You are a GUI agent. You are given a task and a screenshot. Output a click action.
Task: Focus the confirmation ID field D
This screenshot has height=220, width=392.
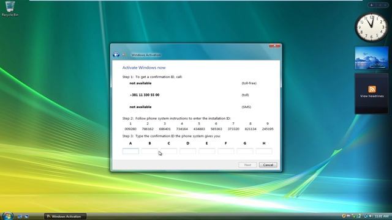coord(188,151)
